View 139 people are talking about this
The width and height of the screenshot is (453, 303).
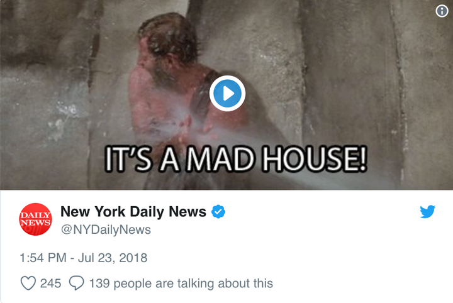click(181, 283)
